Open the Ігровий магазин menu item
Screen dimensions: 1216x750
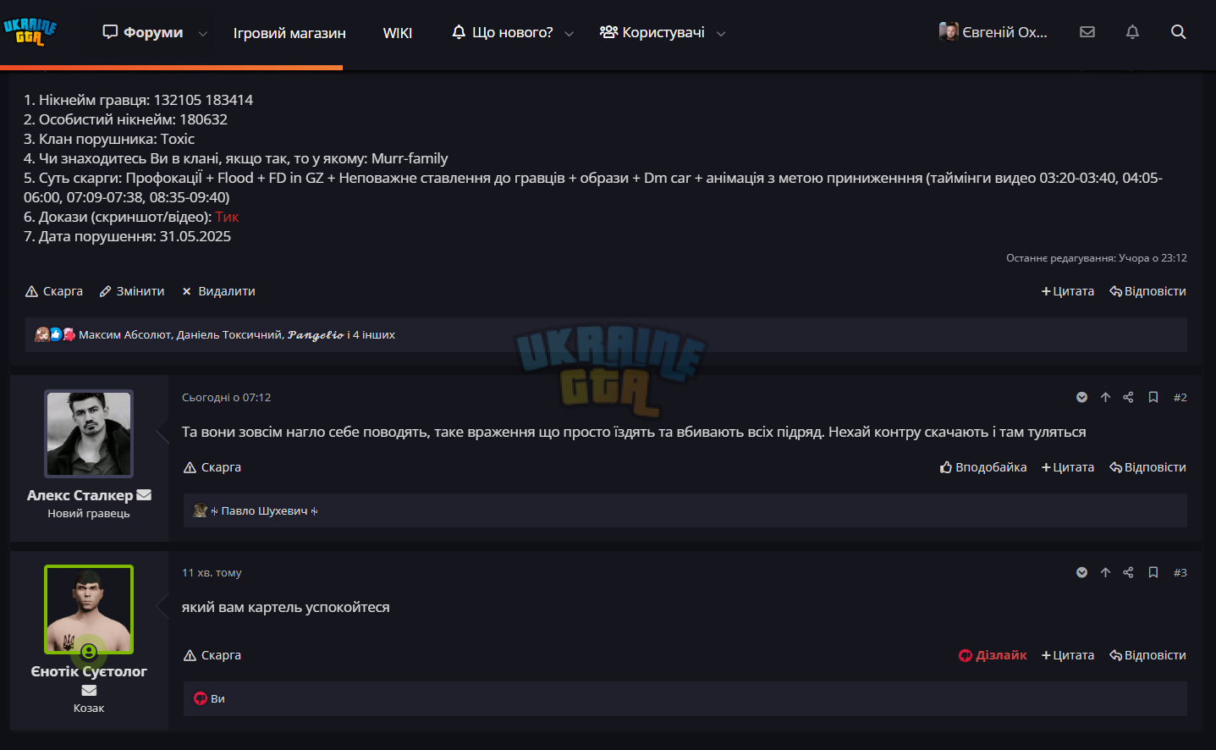(x=289, y=33)
